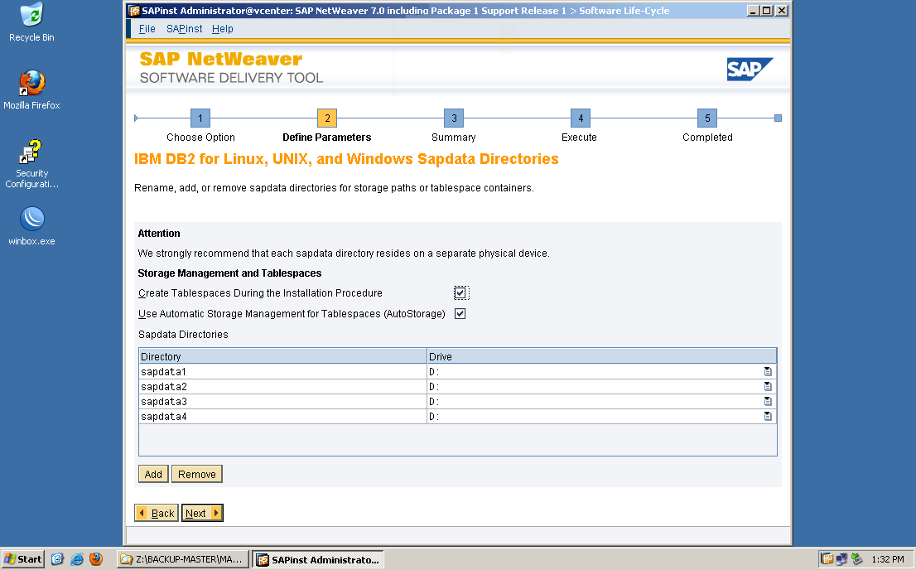Click the Sapdata Directories label
This screenshot has width=916, height=570.
tap(183, 335)
